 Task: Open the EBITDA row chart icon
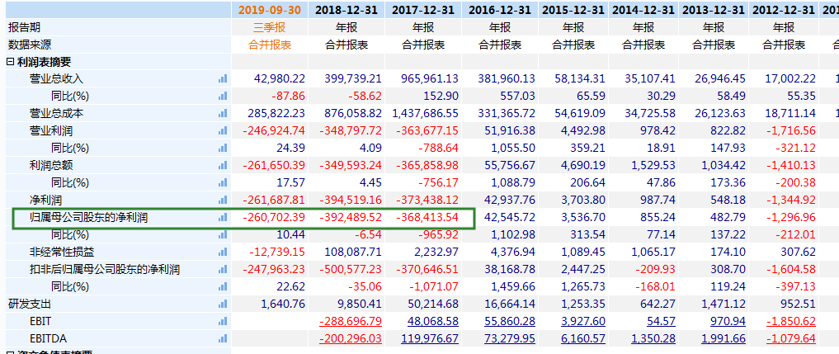click(222, 338)
